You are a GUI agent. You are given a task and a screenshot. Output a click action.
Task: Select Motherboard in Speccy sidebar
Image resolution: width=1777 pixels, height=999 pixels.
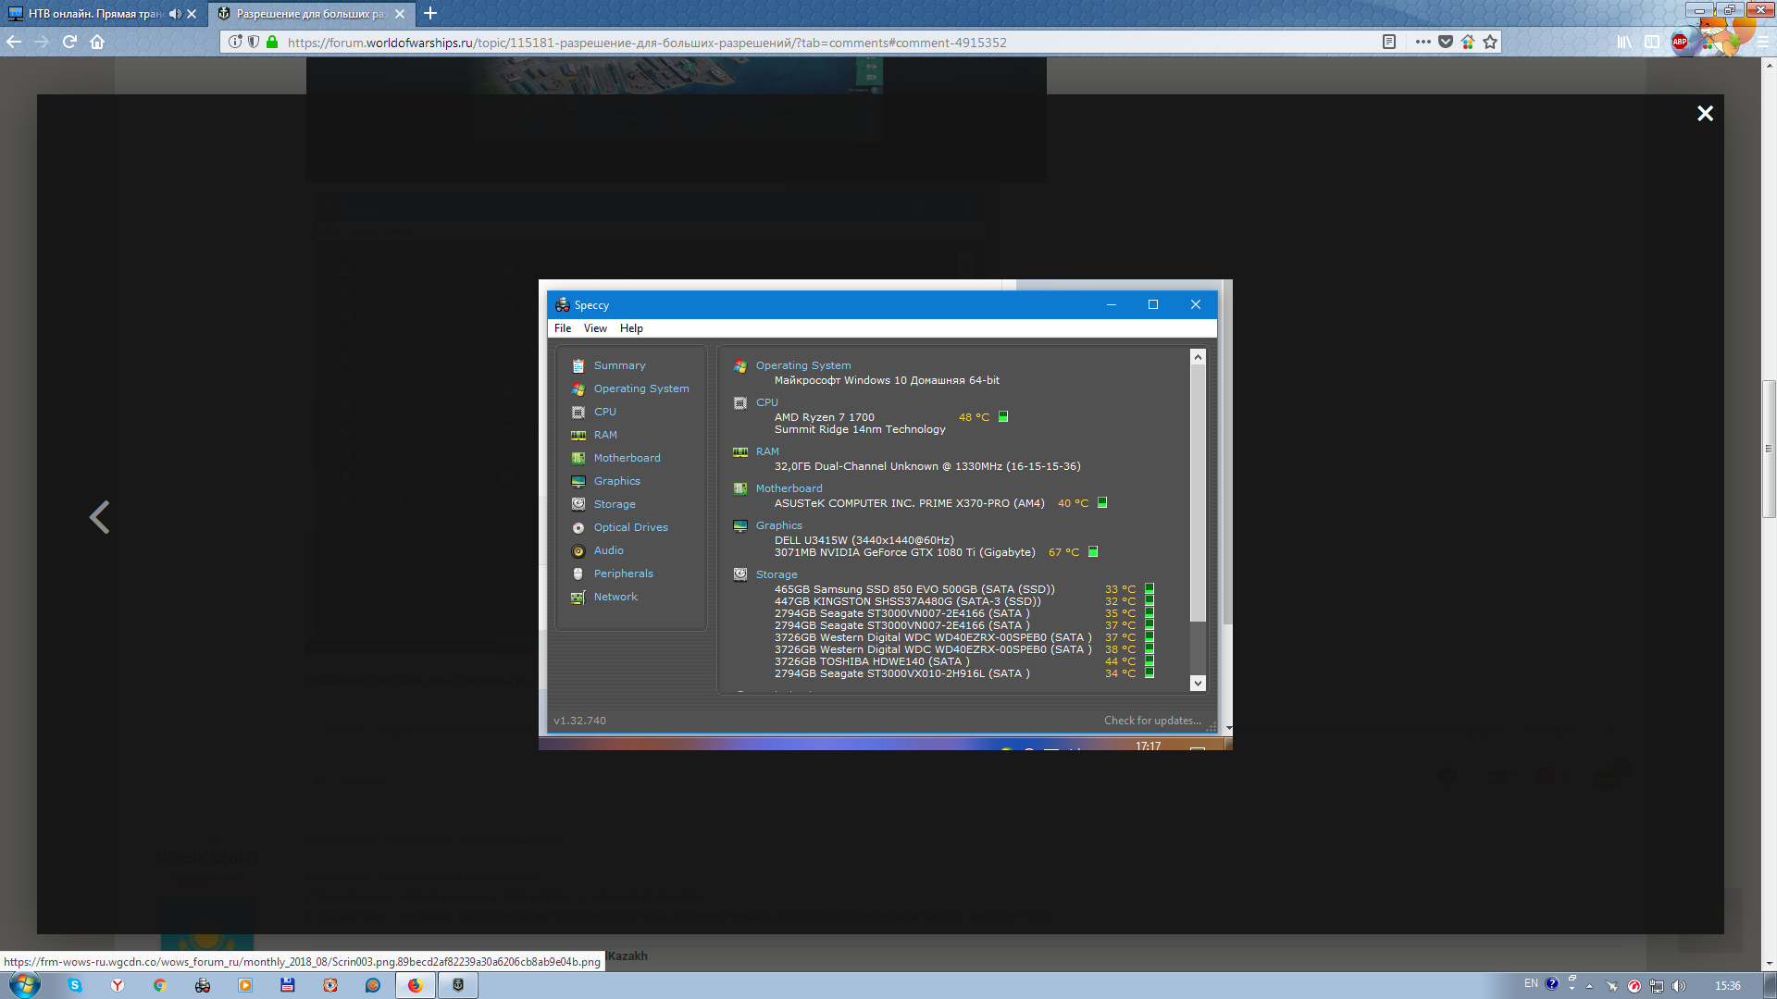[x=627, y=458]
